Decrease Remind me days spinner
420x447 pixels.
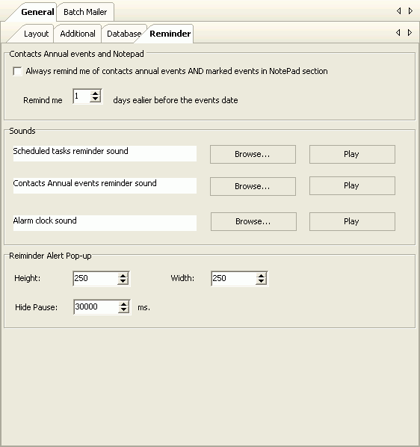click(x=95, y=99)
